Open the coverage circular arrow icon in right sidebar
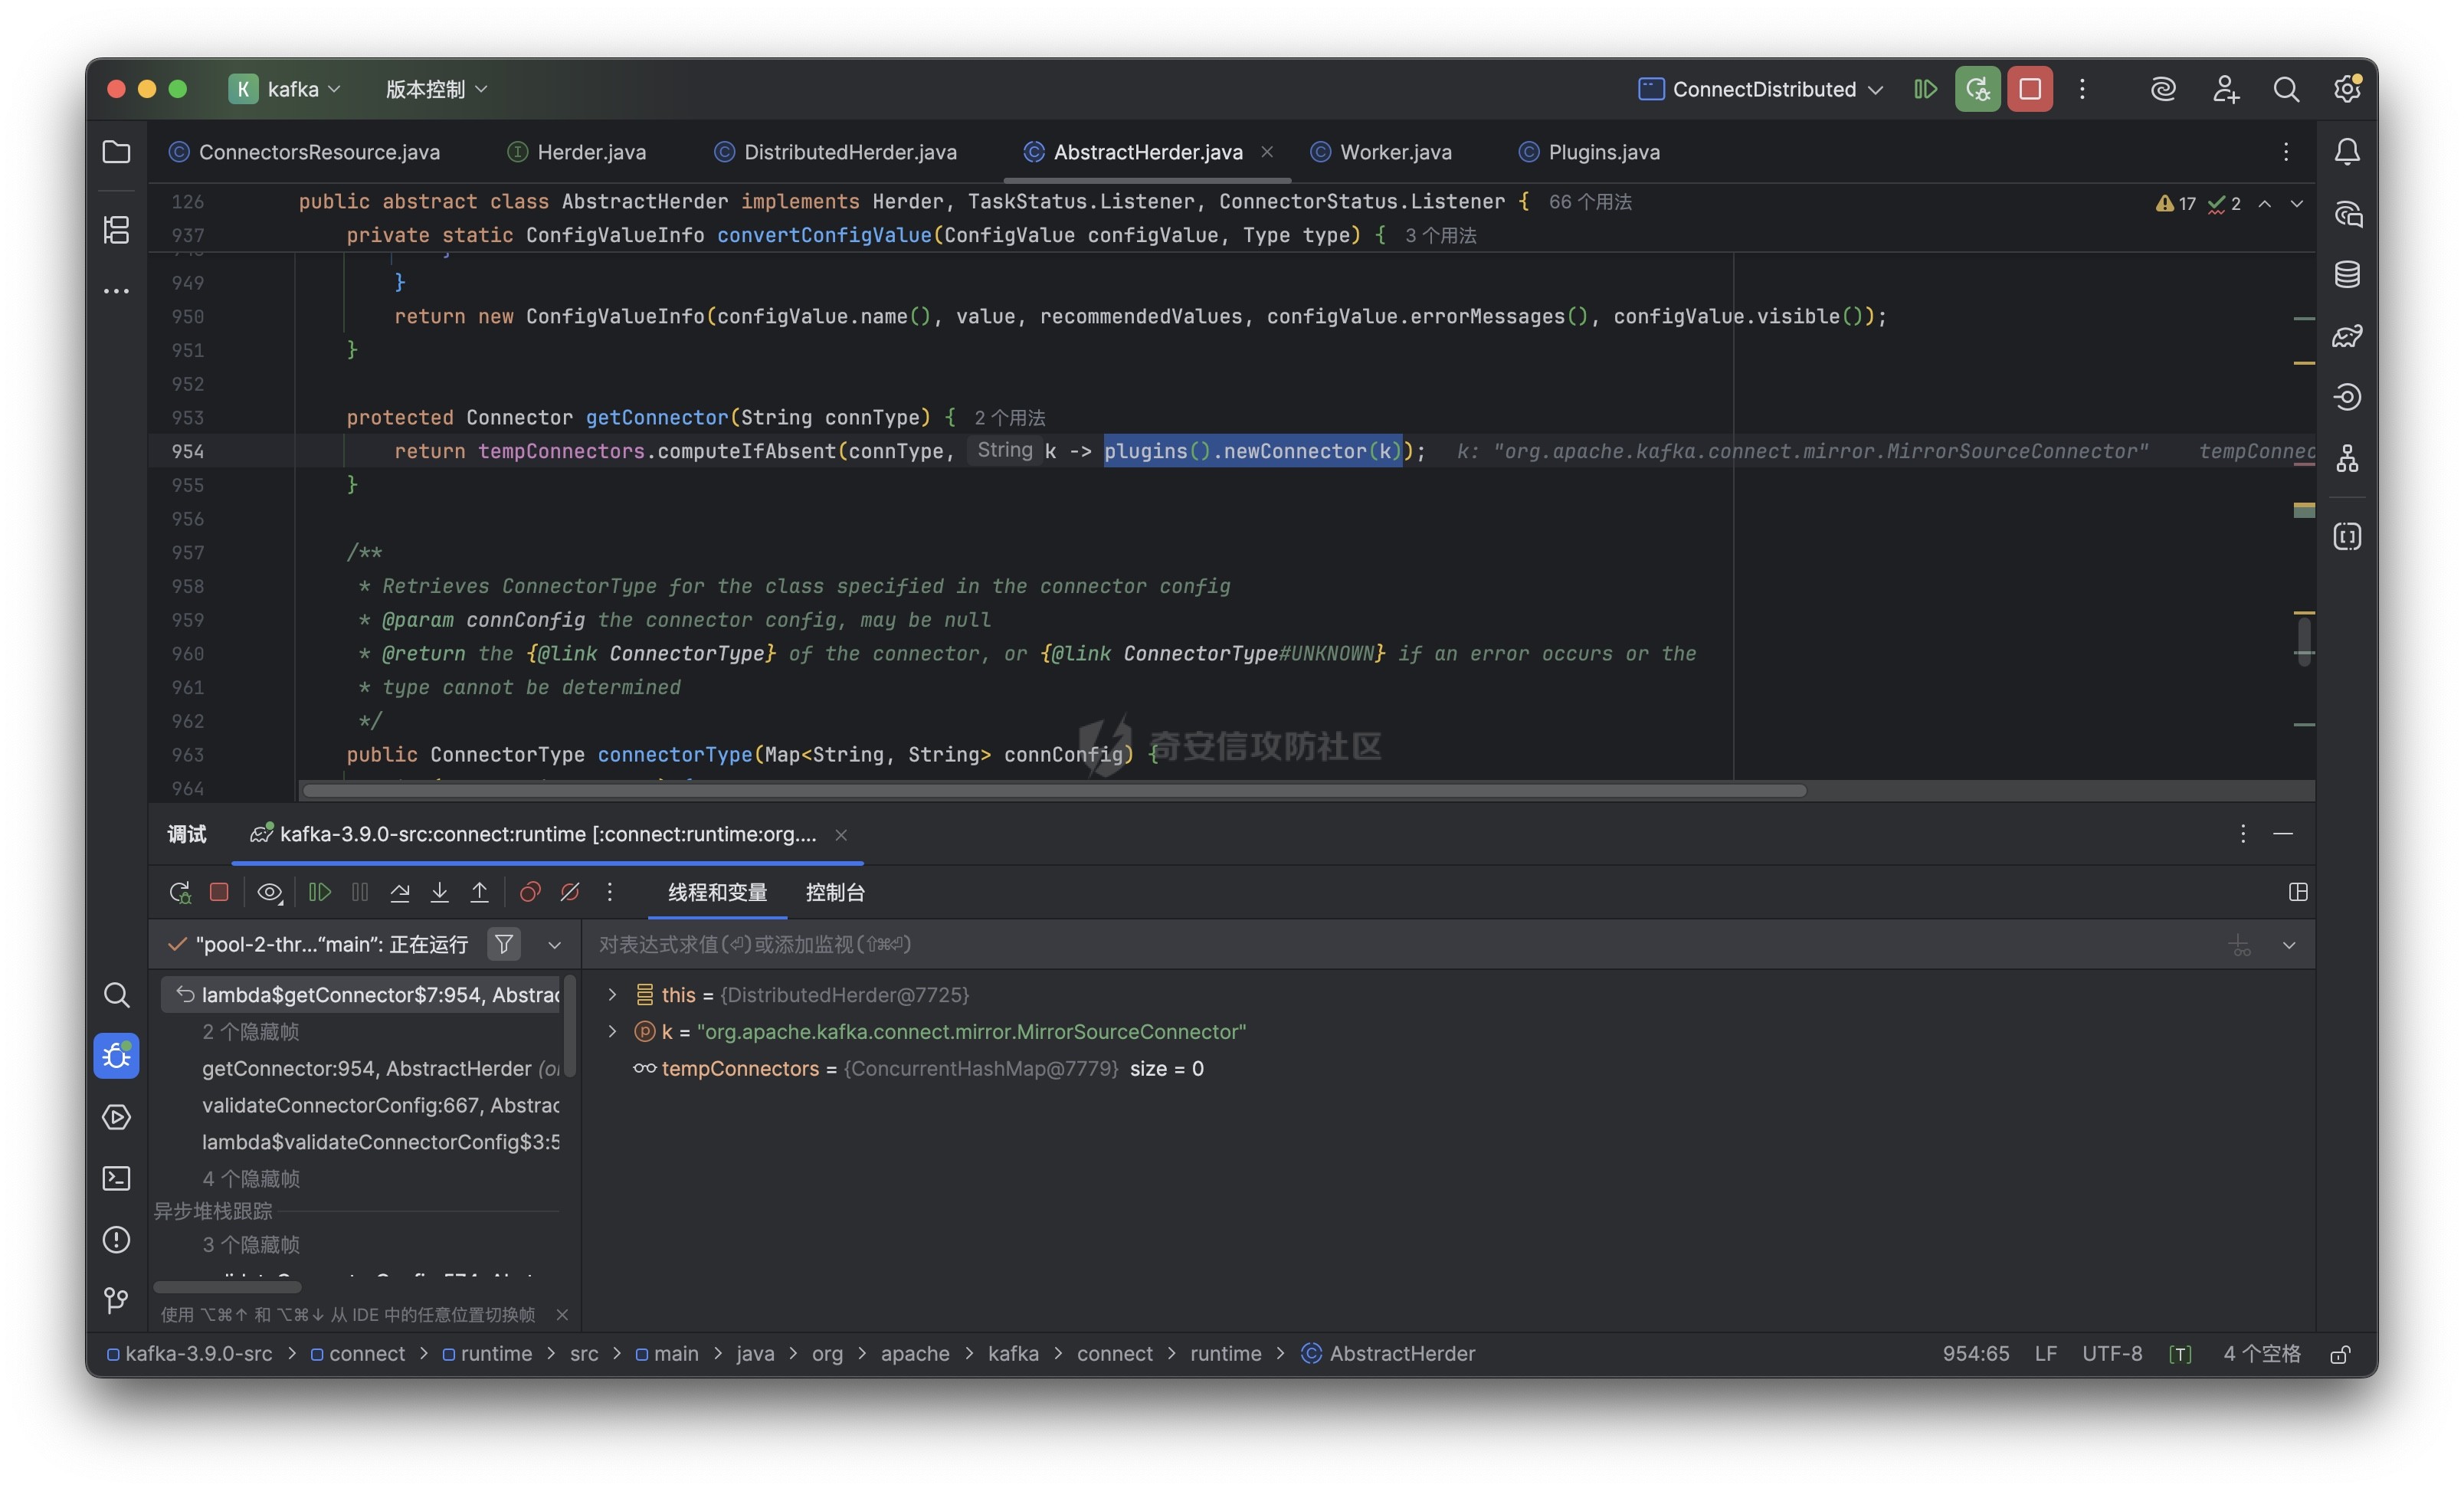 click(x=2347, y=397)
